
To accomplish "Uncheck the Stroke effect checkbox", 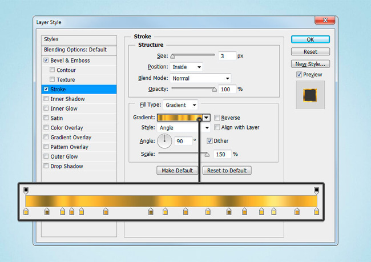I will (46, 89).
